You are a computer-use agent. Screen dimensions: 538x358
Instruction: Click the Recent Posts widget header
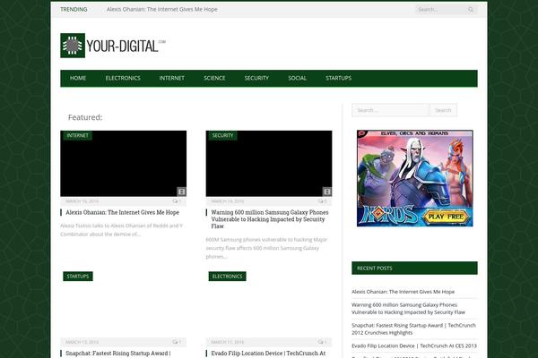414,268
